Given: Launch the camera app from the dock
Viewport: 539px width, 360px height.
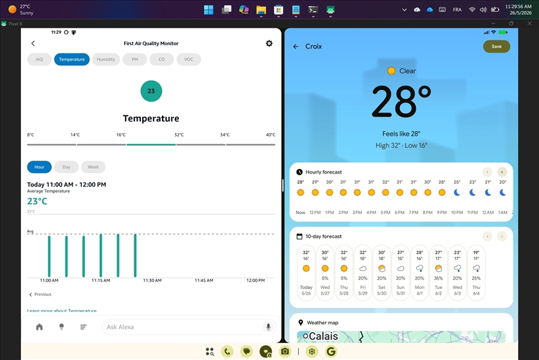Looking at the screenshot, I should click(285, 351).
